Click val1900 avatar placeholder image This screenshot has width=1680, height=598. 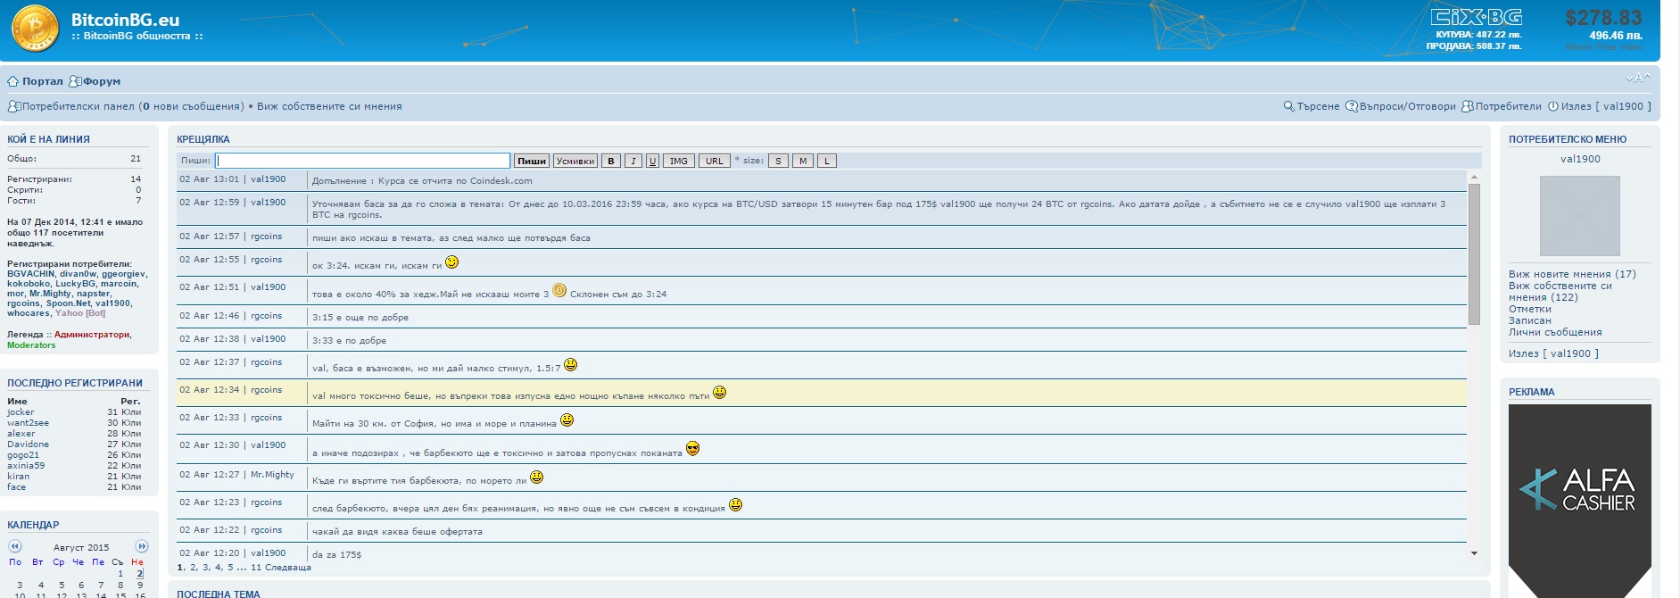pyautogui.click(x=1580, y=216)
